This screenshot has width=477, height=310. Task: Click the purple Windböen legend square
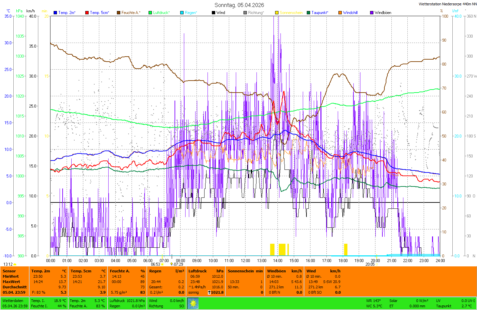pyautogui.click(x=372, y=13)
